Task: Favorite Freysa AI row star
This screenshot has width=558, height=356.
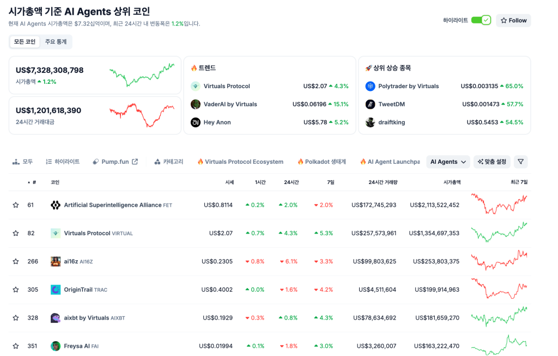Action: pos(16,346)
